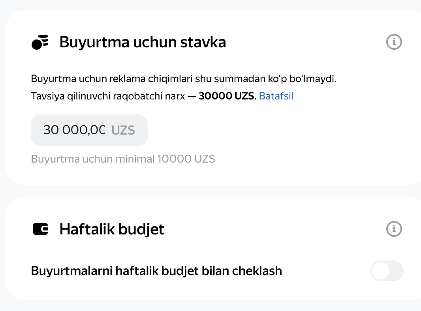Click the knob of the weekly budget switch

[x=381, y=271]
